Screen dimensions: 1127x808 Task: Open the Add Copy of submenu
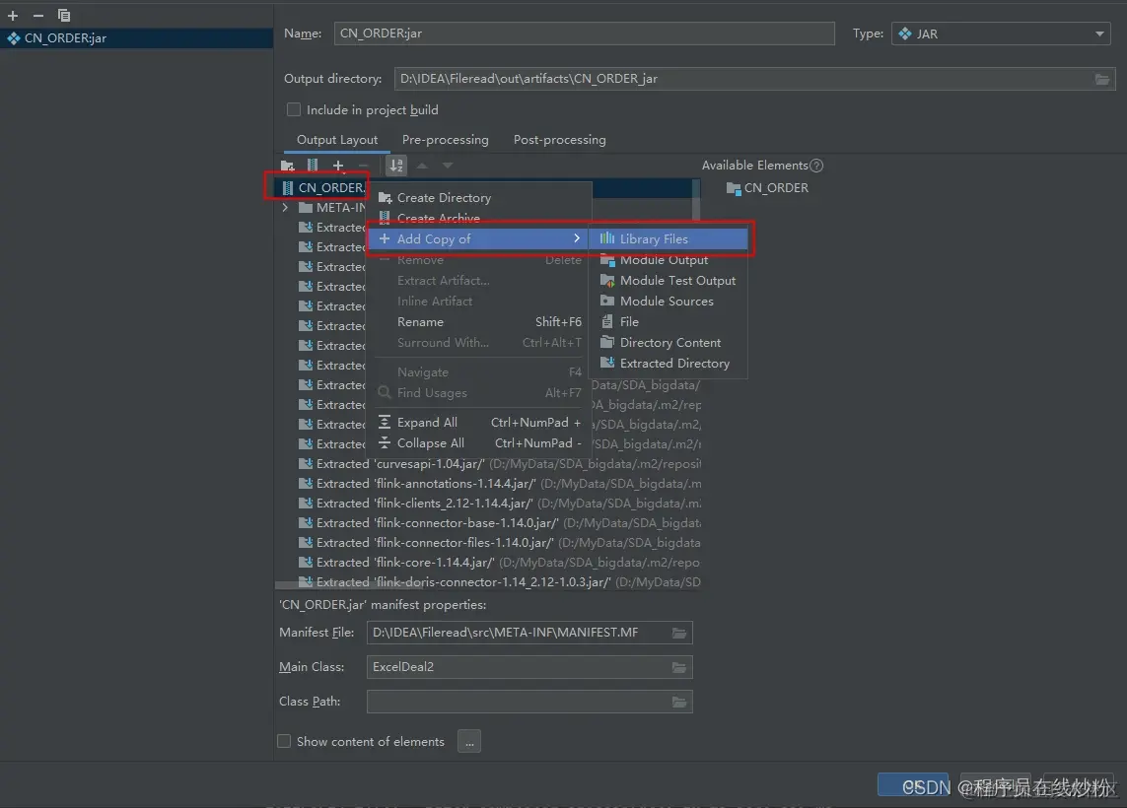[x=478, y=238]
